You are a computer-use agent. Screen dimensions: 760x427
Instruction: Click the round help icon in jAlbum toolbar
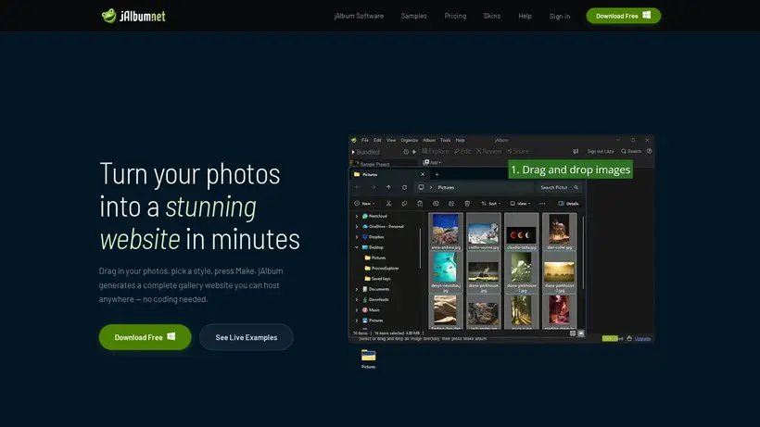point(649,151)
